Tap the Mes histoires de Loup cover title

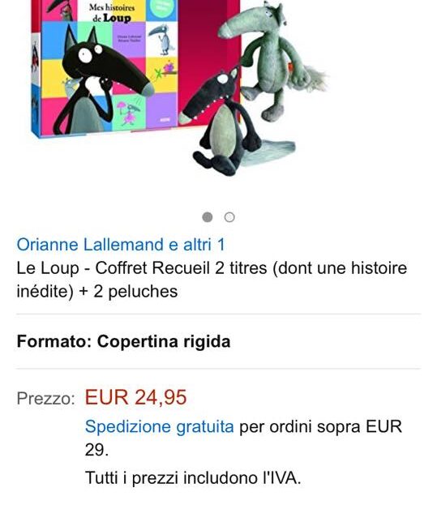pyautogui.click(x=112, y=13)
